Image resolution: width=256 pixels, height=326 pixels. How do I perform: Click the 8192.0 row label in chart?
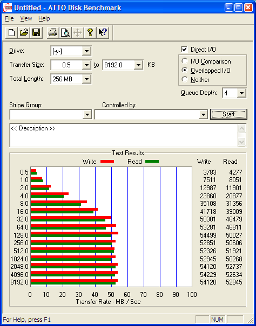pos(19,282)
